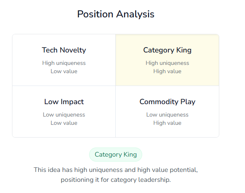Click 'Low value' under Low Impact
Viewport: 245px width, 193px height.
tap(64, 123)
